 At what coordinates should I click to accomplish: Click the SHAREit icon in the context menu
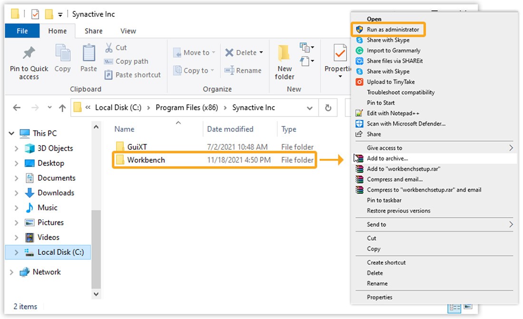point(359,61)
